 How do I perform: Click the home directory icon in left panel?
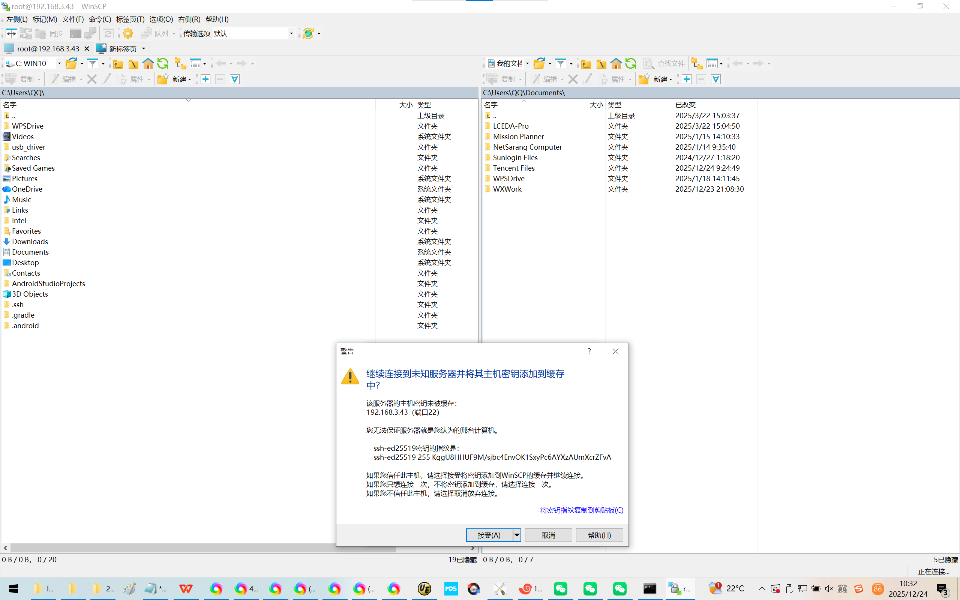tap(148, 63)
